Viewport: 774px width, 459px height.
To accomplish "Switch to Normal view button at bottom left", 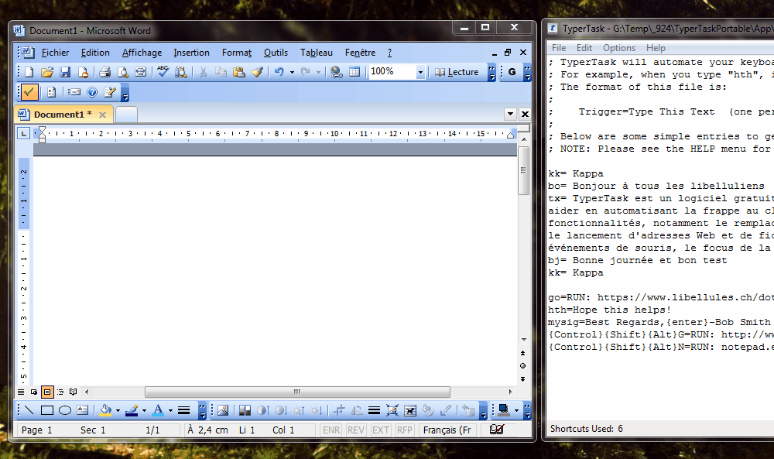I will click(x=21, y=392).
